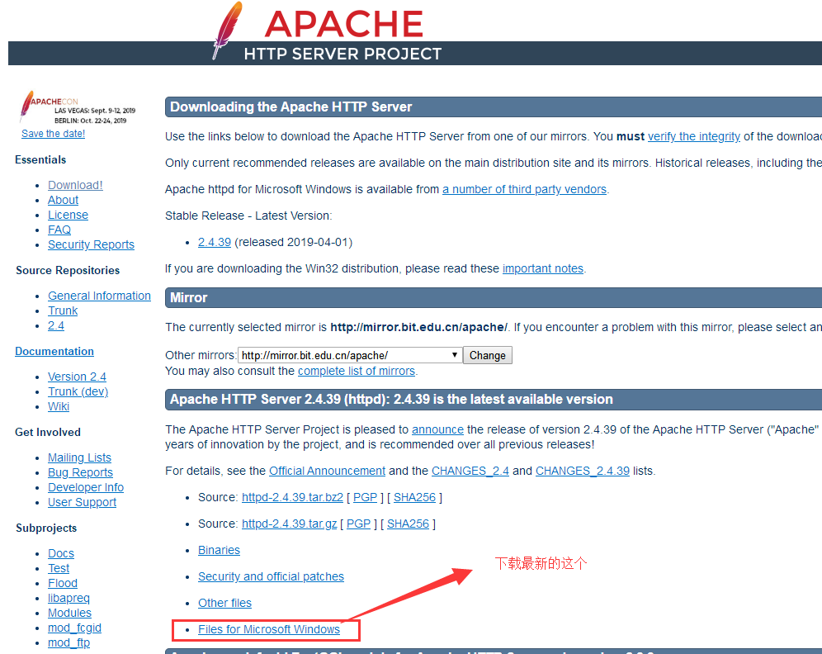822x654 pixels.
Task: Click the 'Apache HTTP Server 2.4.39 (httpd)' heading
Action: click(391, 399)
